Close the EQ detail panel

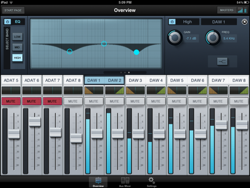[244, 22]
